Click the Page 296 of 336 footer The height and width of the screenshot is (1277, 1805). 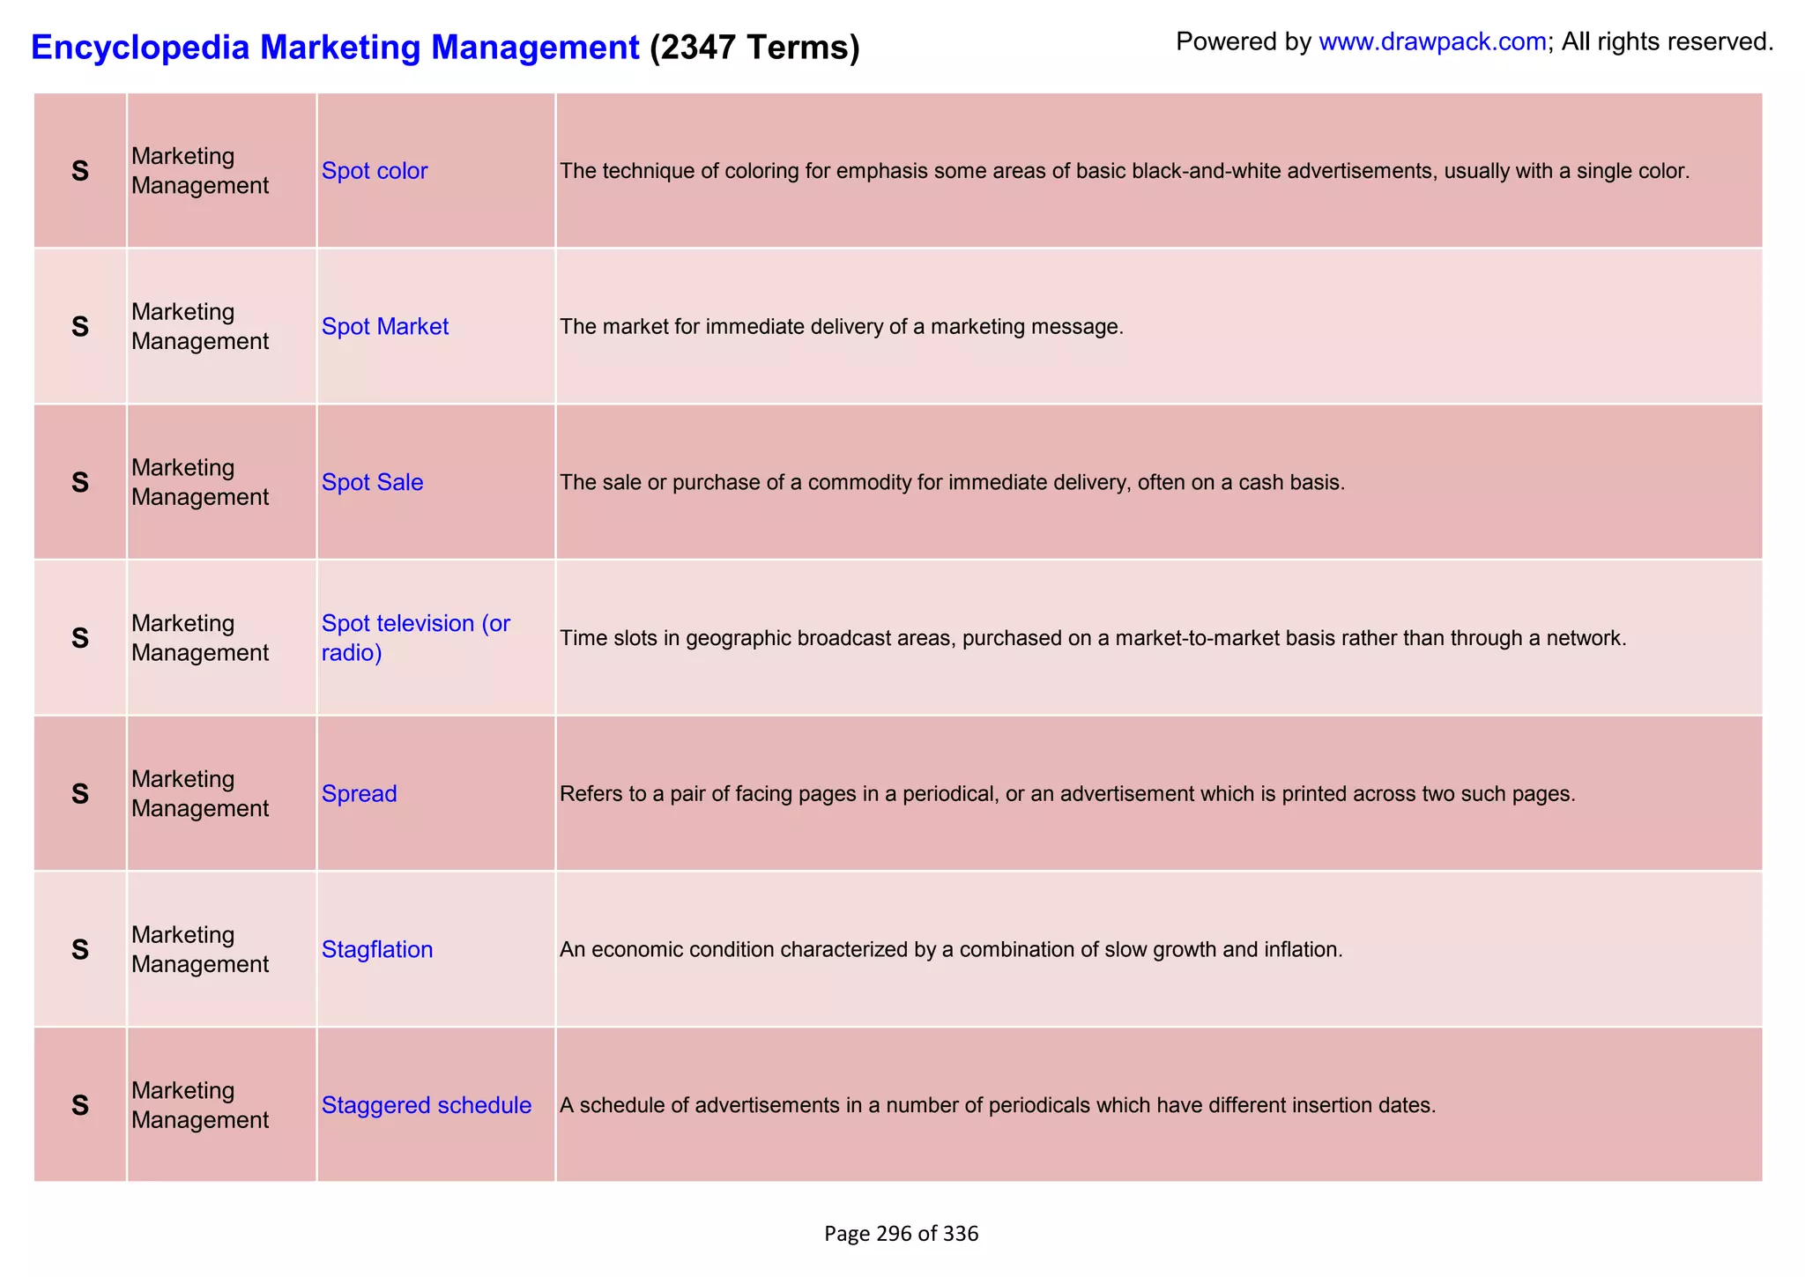pos(901,1234)
